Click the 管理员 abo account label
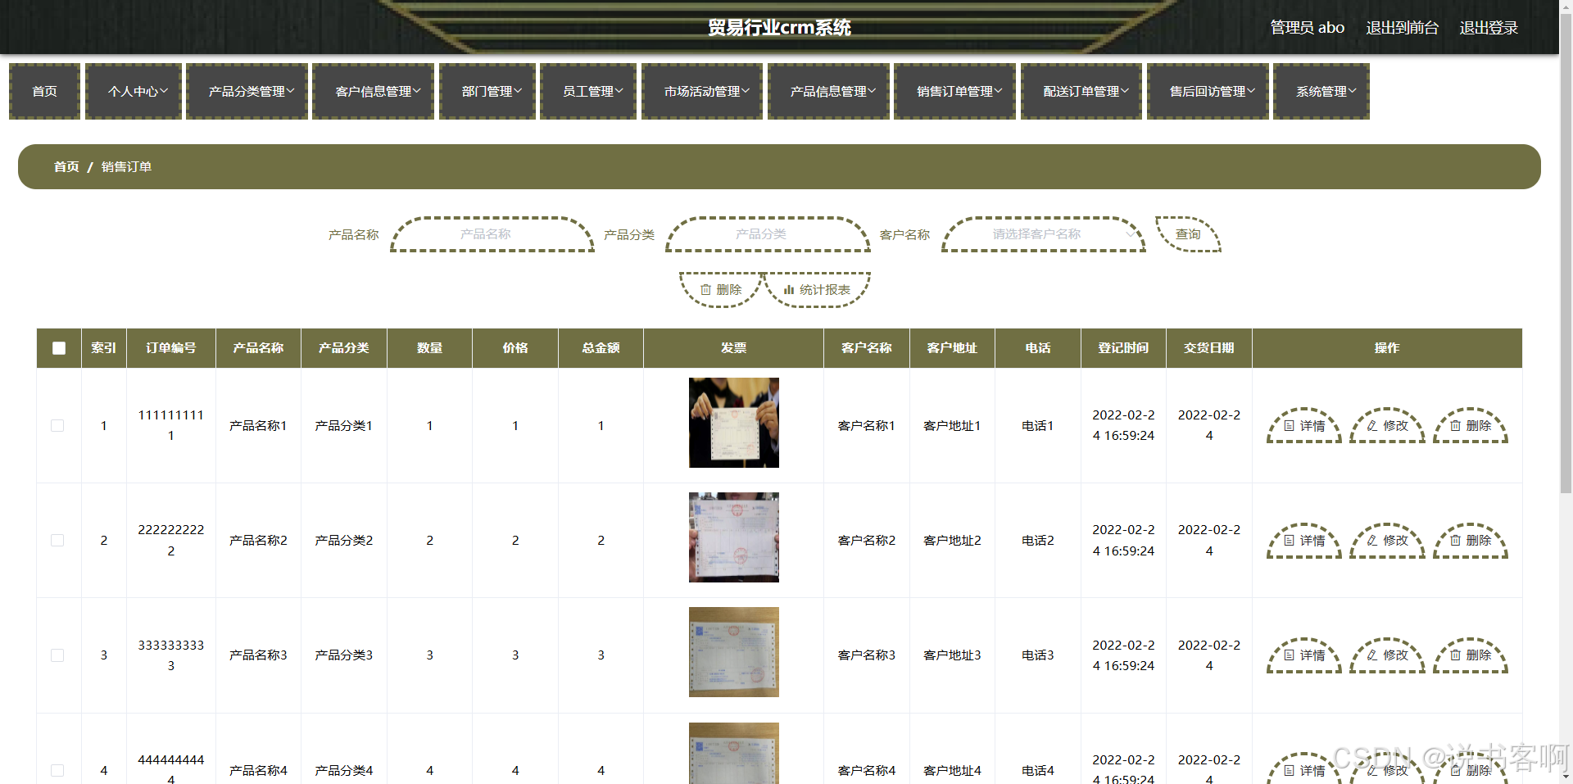The width and height of the screenshot is (1573, 784). point(1307,28)
